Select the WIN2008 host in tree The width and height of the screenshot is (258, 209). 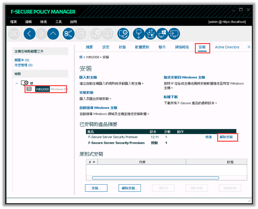tap(42, 89)
